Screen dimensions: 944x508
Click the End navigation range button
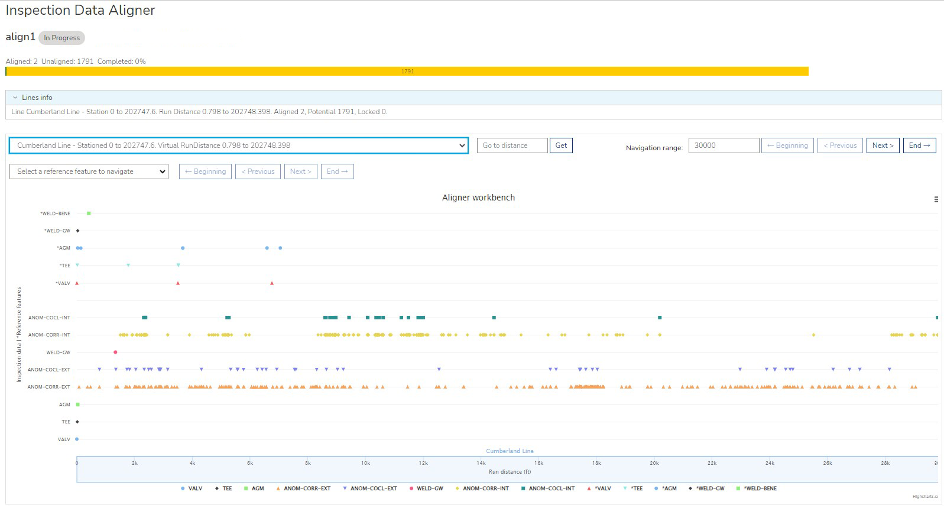(919, 145)
